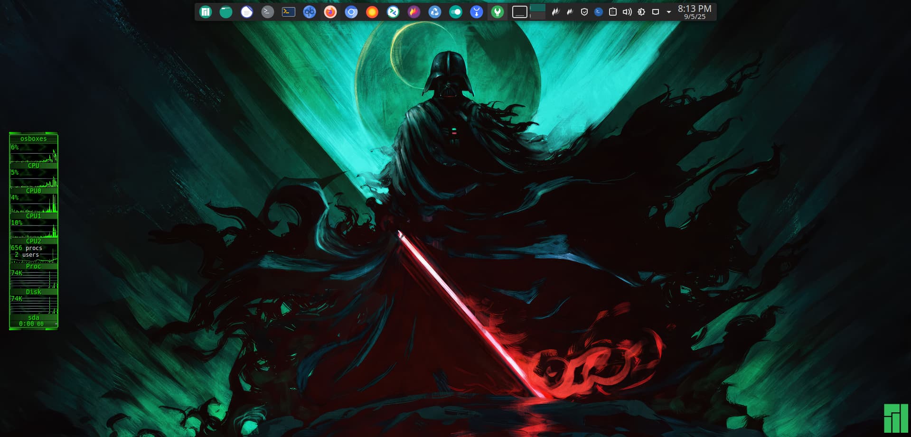911x437 pixels.
Task: Open the green wrench settings app
Action: 498,12
